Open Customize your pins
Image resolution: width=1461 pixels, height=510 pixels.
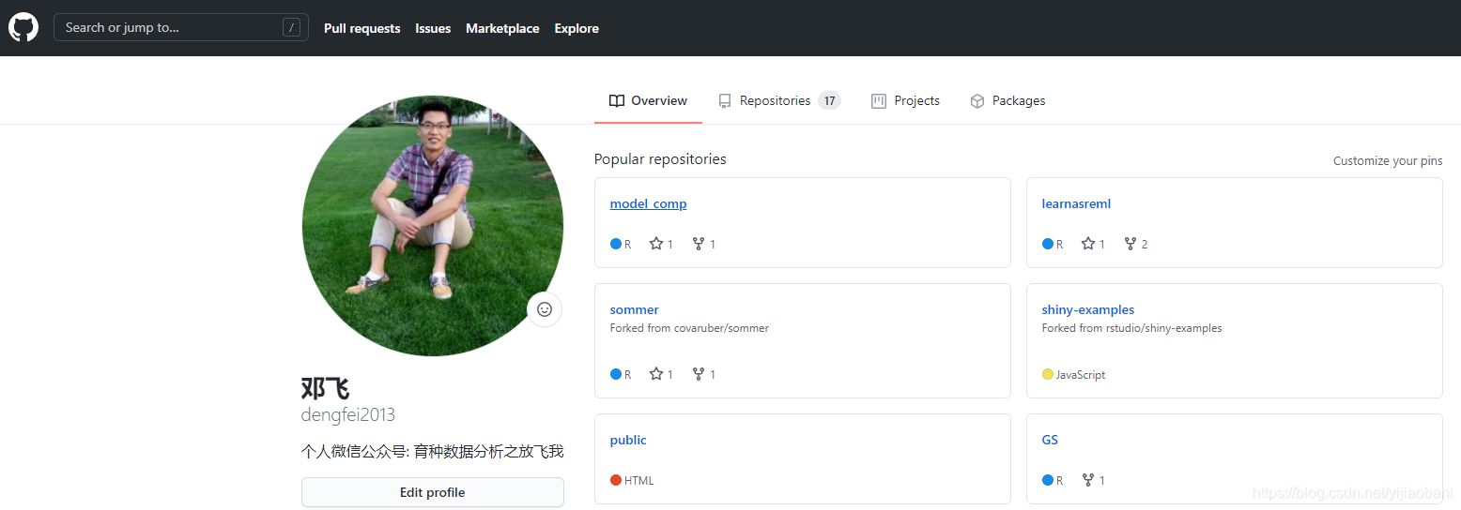1388,161
